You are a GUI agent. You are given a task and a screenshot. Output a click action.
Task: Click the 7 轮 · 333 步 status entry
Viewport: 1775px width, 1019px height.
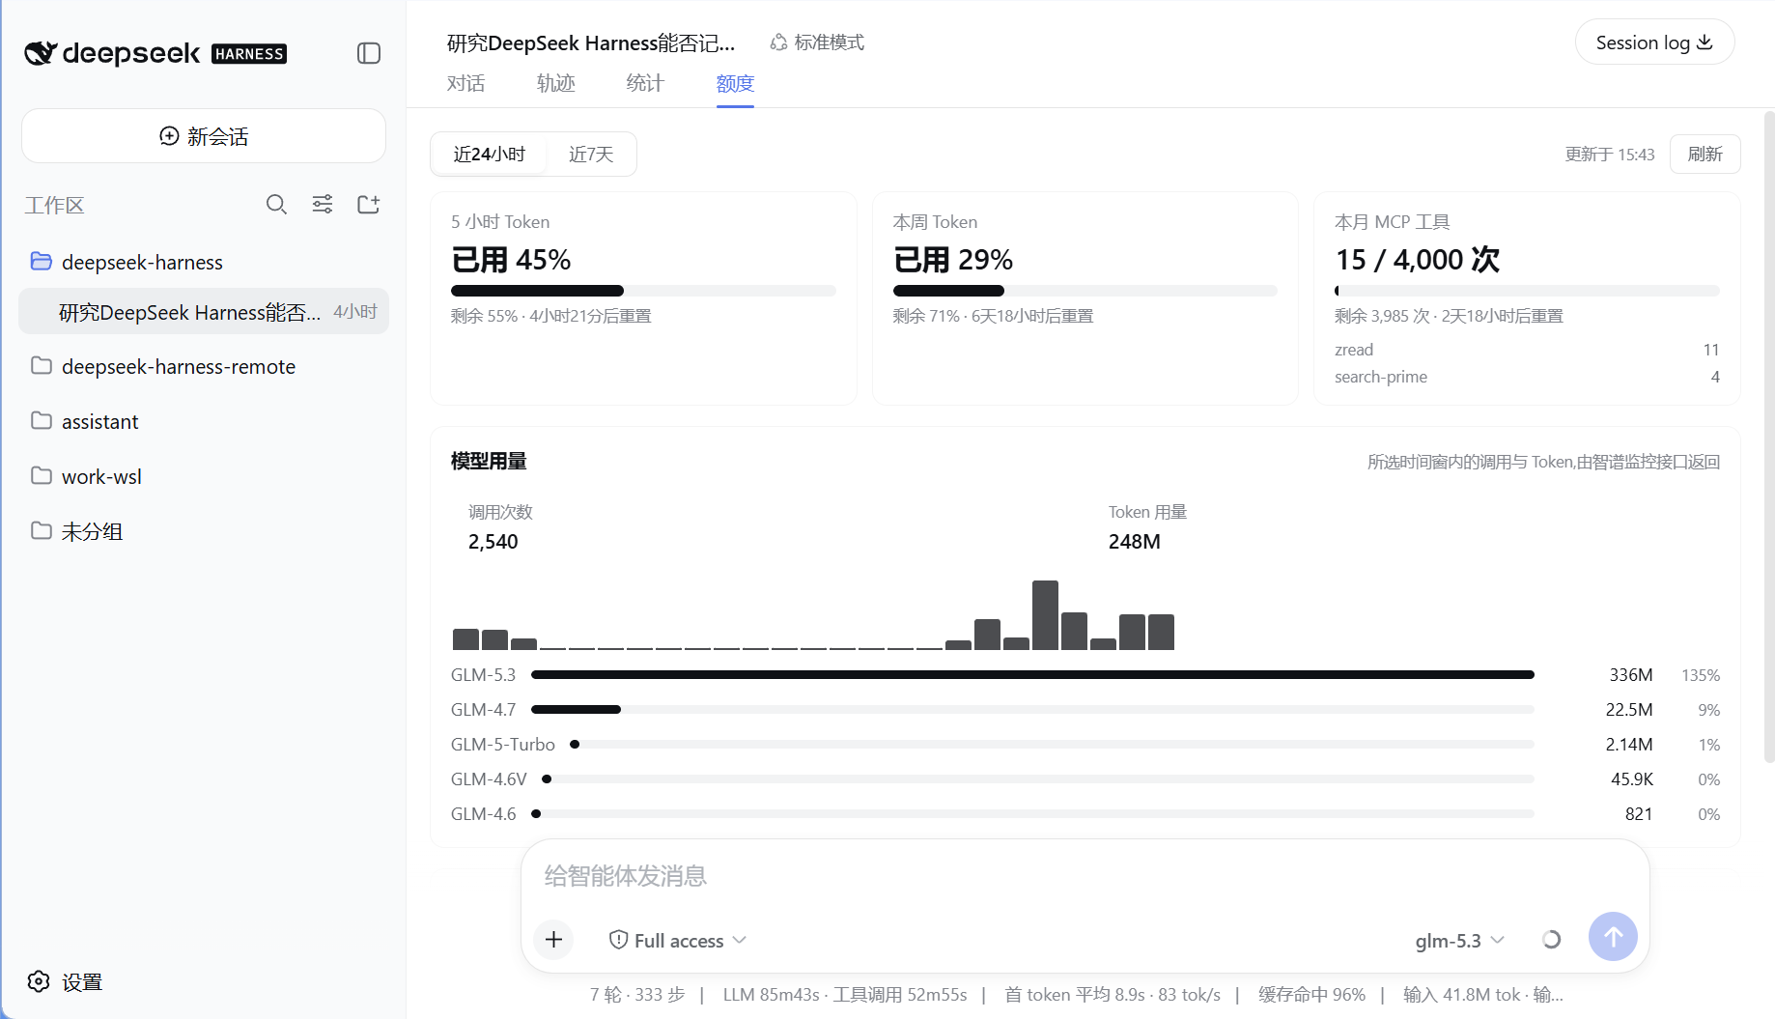click(x=637, y=995)
